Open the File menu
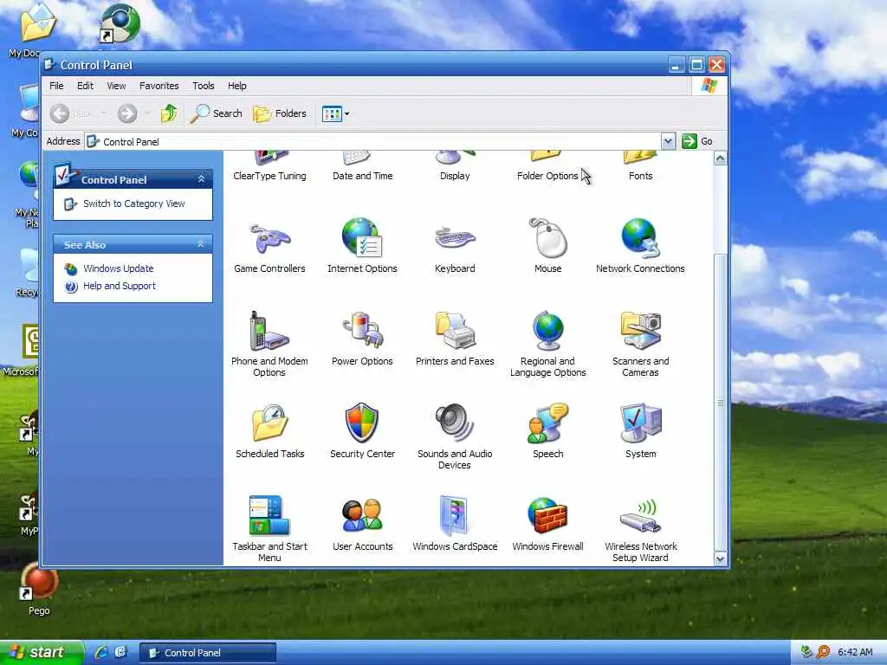 pos(56,86)
